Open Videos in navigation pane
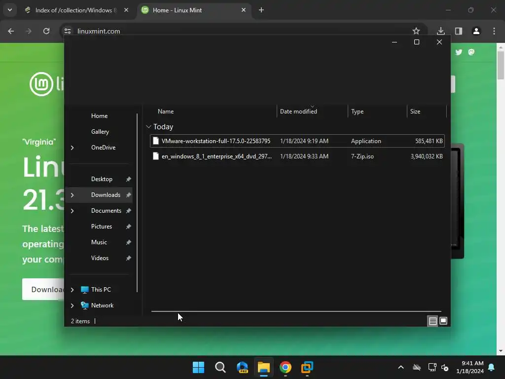505x379 pixels. (100, 258)
